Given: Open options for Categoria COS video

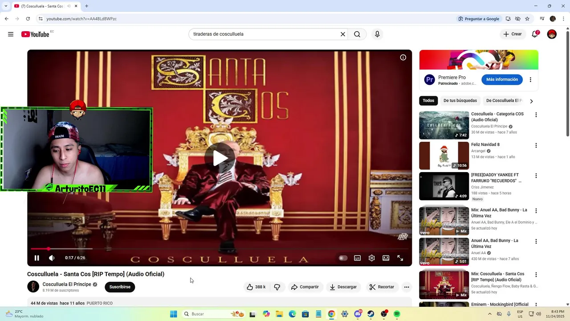Looking at the screenshot, I should coord(536,115).
